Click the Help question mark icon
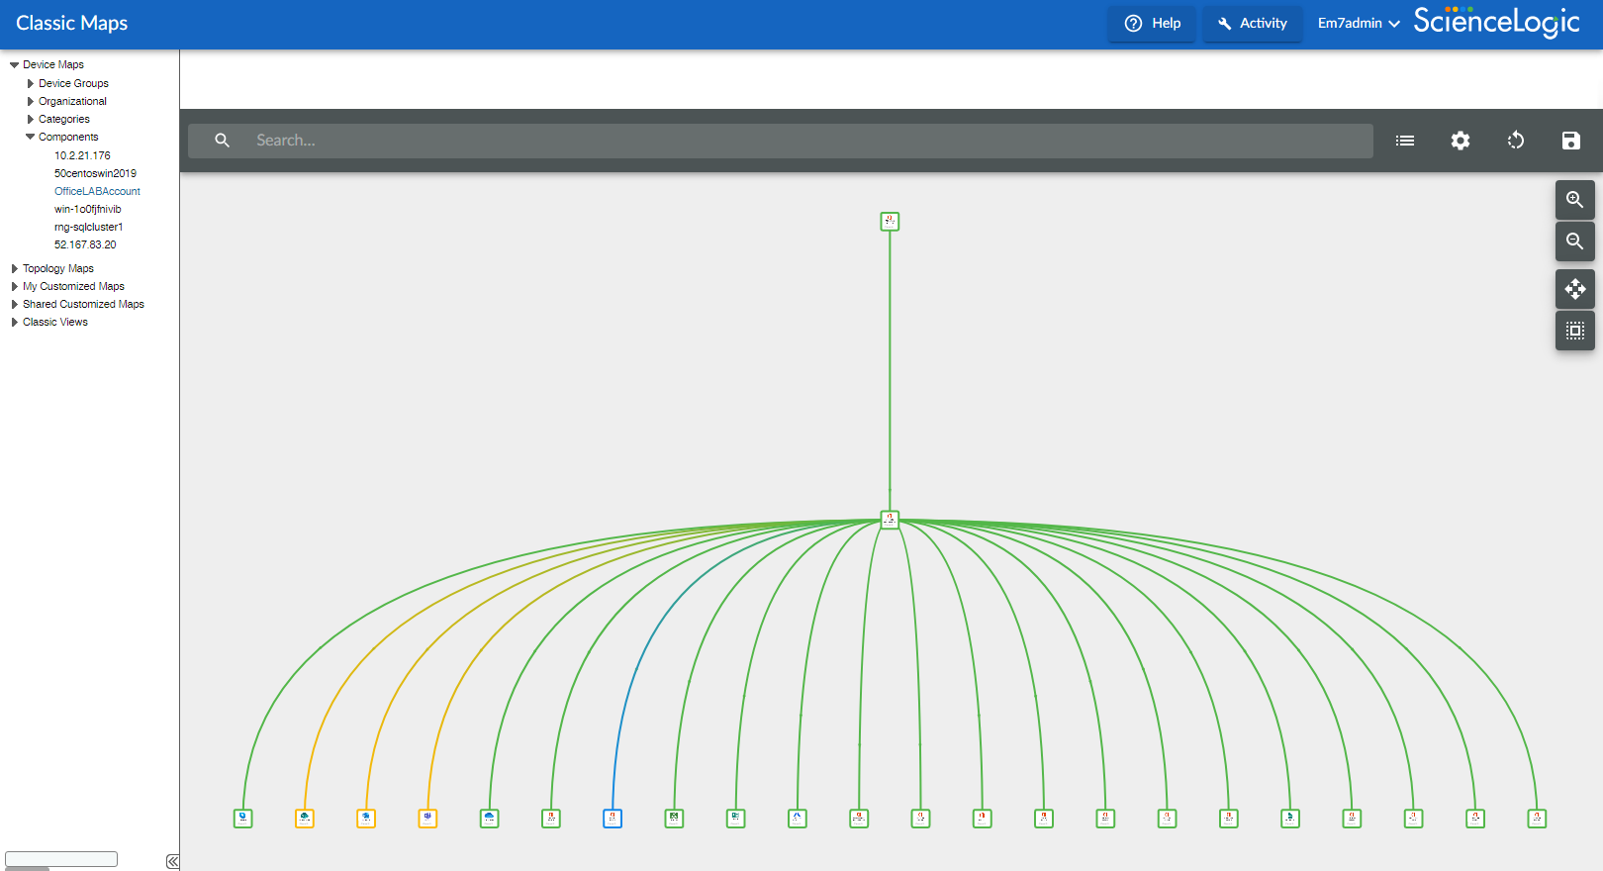1603x871 pixels. (x=1134, y=23)
